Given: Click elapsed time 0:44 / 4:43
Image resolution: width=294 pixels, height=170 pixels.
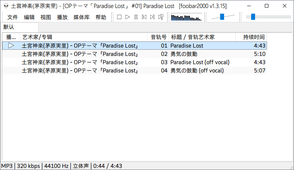Looking at the screenshot, I should pos(107,166).
